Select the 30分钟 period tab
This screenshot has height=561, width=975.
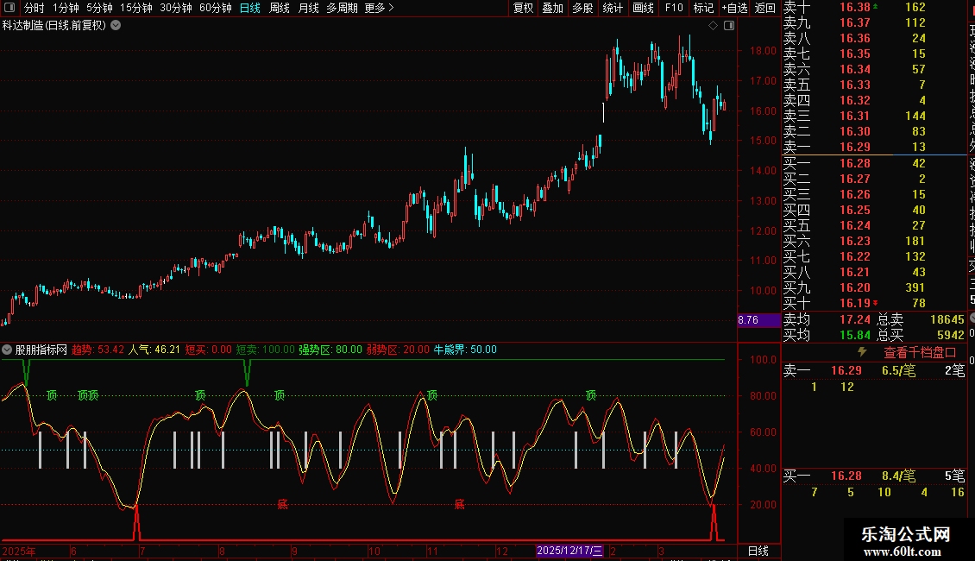(x=176, y=8)
